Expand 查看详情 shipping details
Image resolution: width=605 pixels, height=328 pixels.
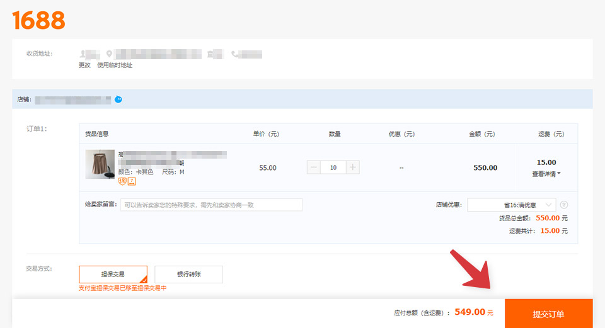546,174
